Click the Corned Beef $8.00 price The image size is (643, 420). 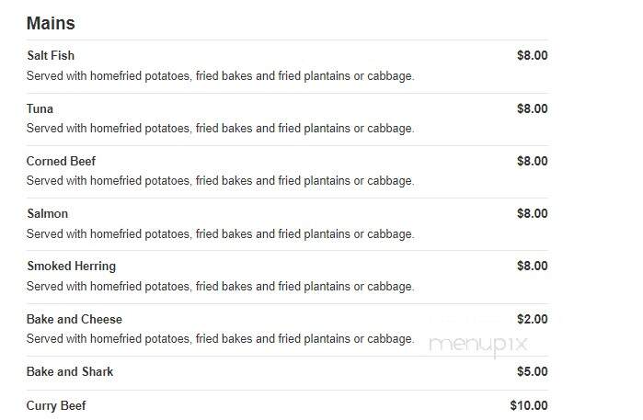point(532,161)
